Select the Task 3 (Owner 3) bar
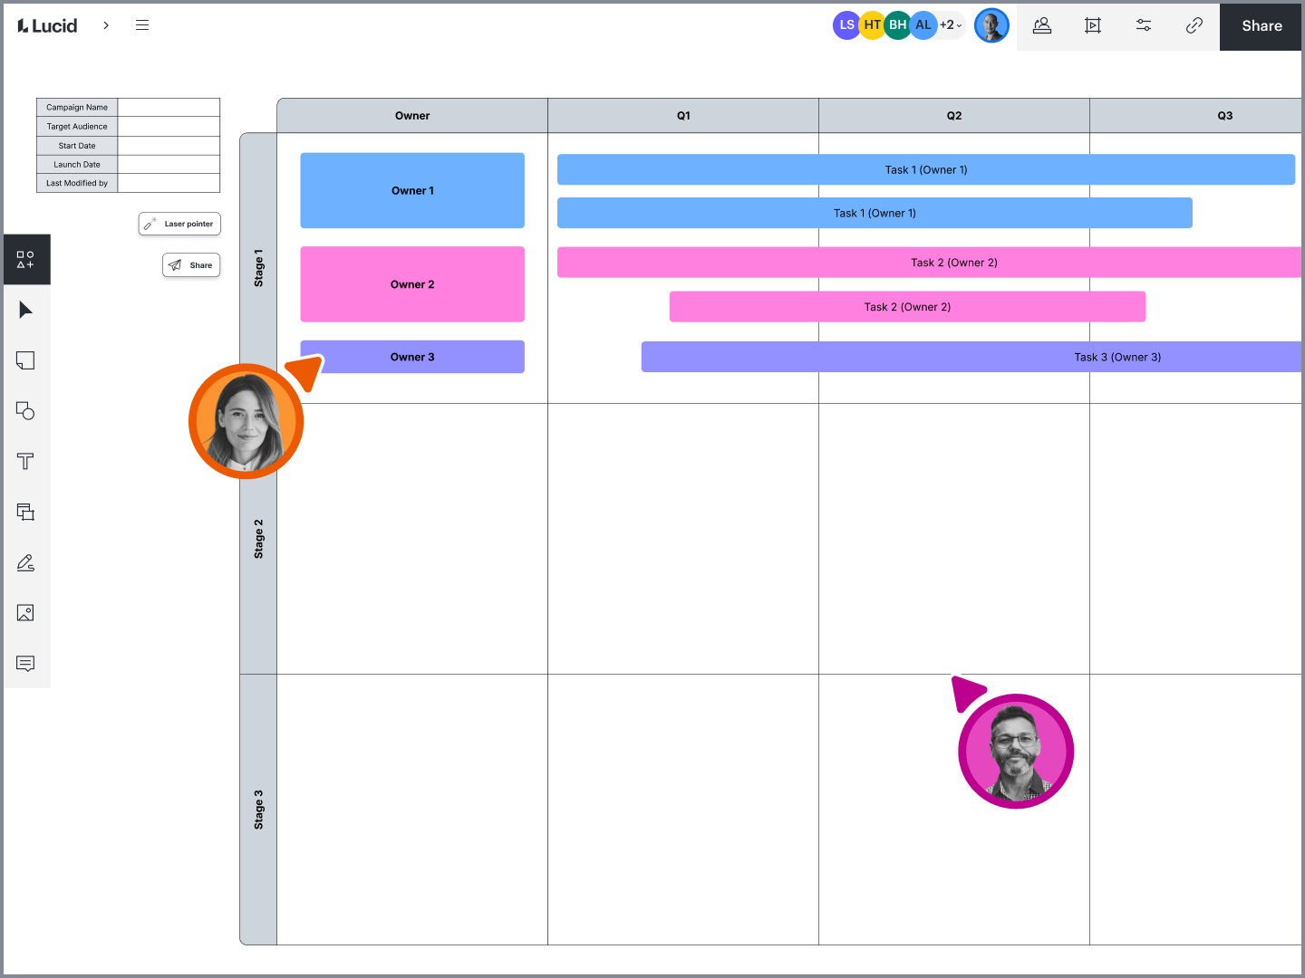The height and width of the screenshot is (978, 1305). point(971,357)
